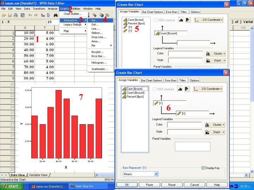Open the Transform menu
Image resolution: width=254 pixels, height=190 pixels.
[39, 9]
